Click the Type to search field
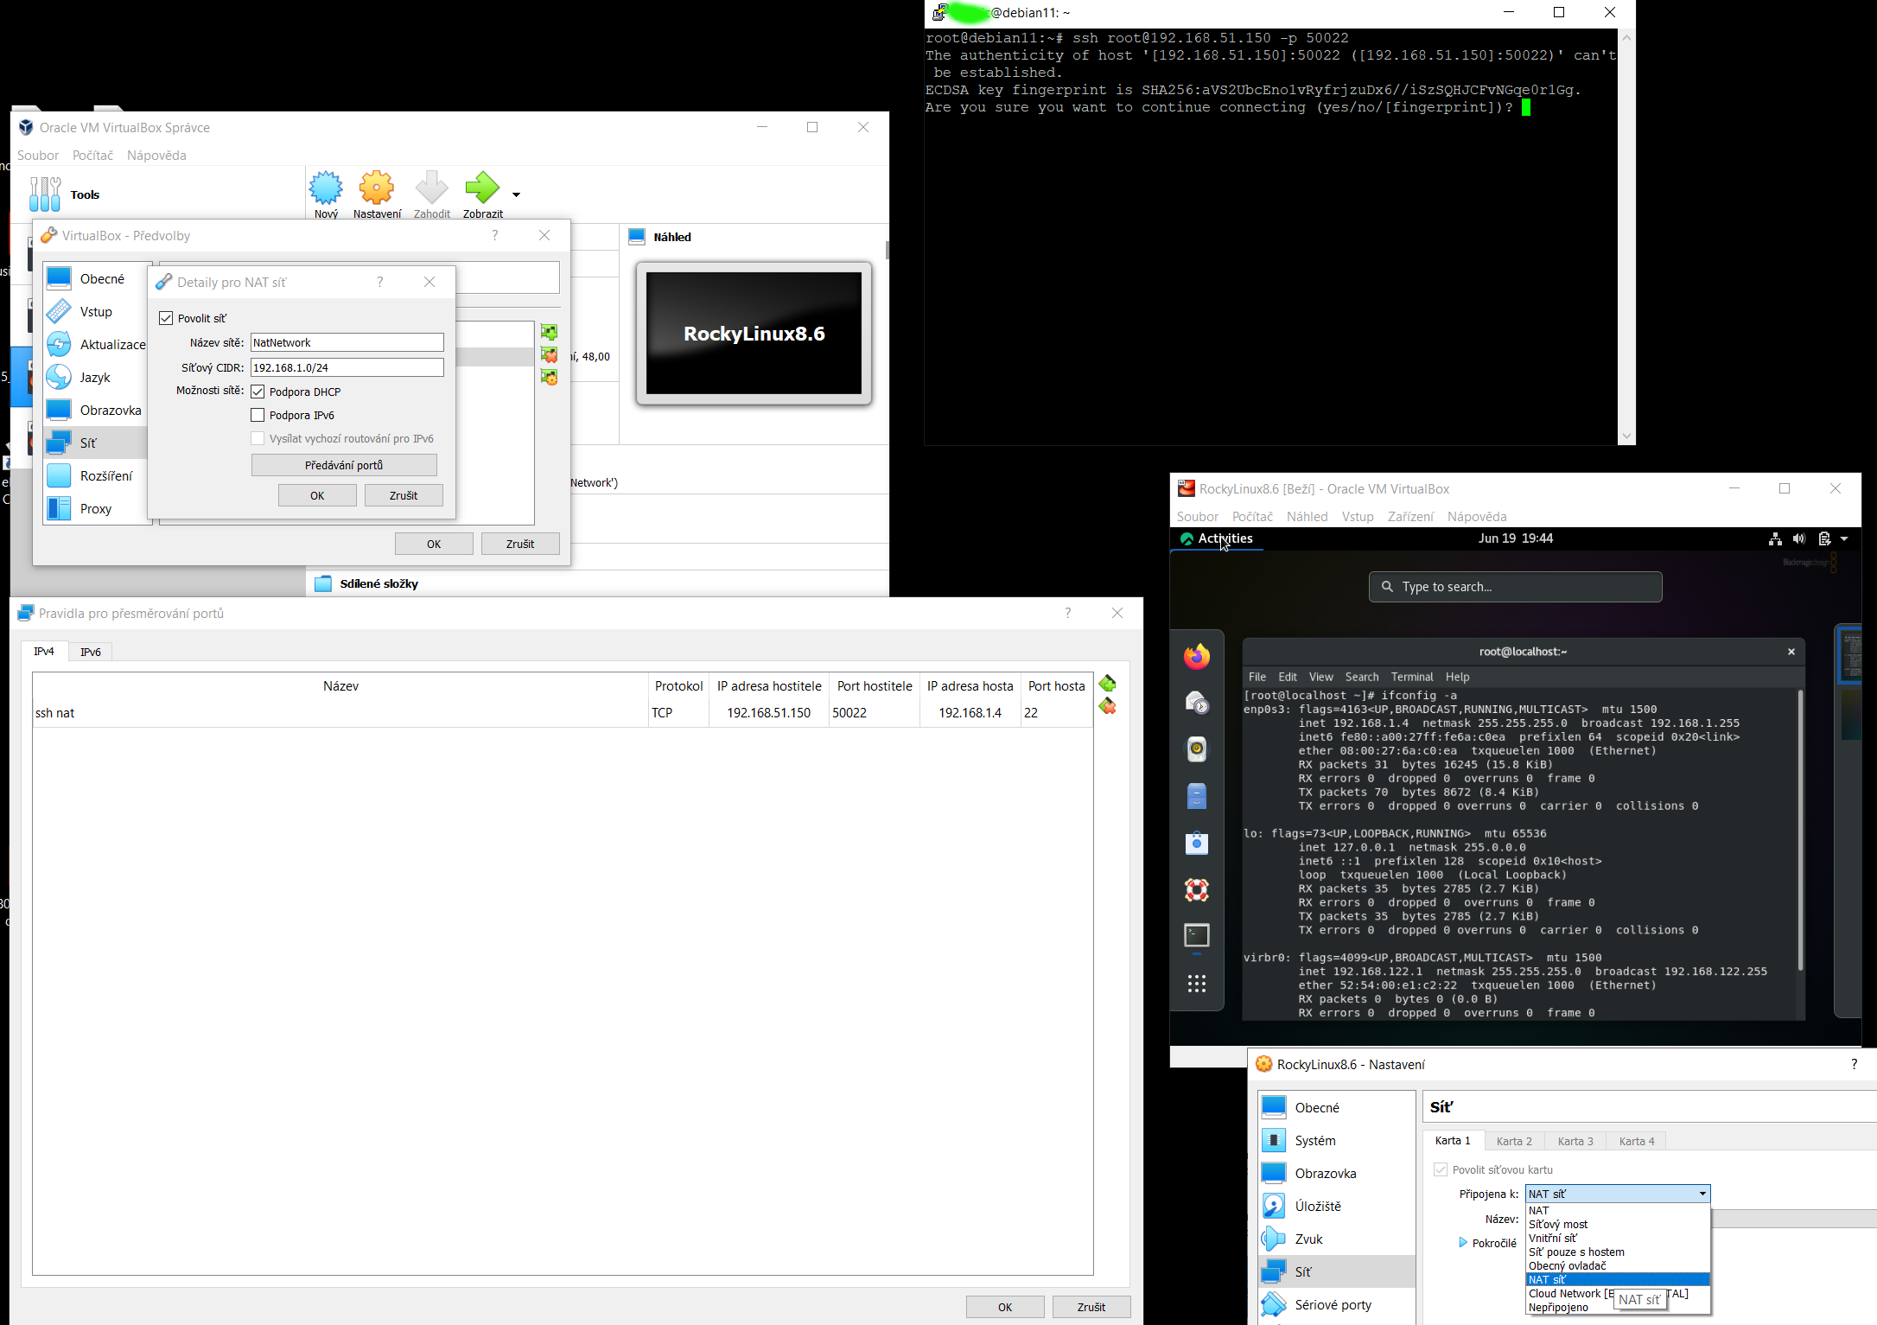This screenshot has height=1325, width=1877. point(1515,587)
